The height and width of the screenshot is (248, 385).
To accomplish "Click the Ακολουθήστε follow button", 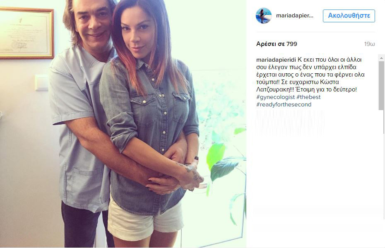I will [349, 16].
